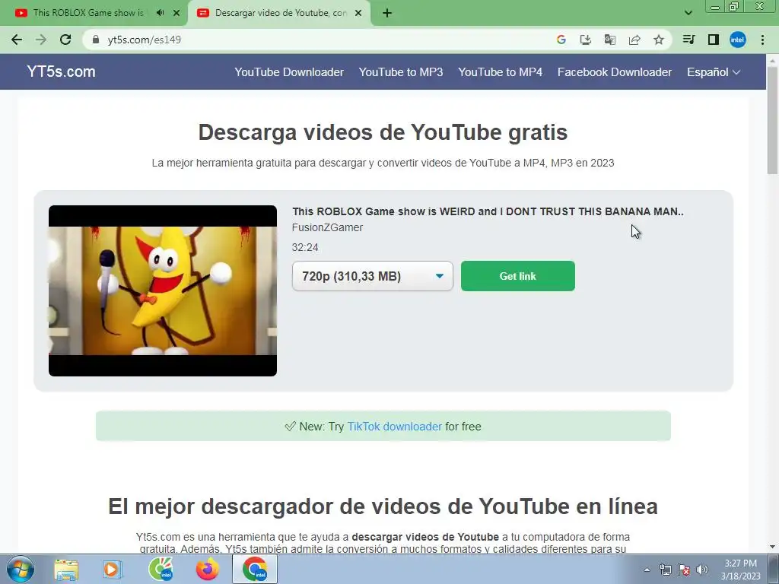Click the FusionZGamer channel name
This screenshot has height=584, width=779.
tap(327, 227)
